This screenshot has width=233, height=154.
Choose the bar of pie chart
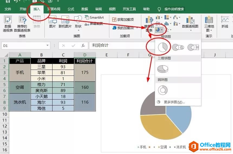pyautogui.click(x=193, y=47)
